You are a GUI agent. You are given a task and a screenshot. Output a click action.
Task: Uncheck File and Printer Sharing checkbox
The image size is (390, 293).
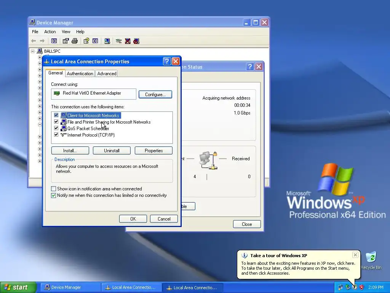pos(56,122)
